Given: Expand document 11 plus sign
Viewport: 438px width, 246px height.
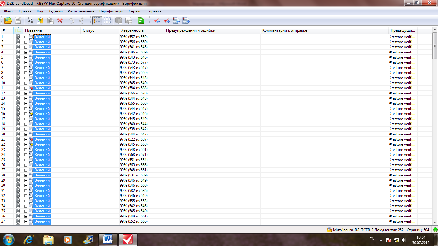Looking at the screenshot, I should coord(26,88).
